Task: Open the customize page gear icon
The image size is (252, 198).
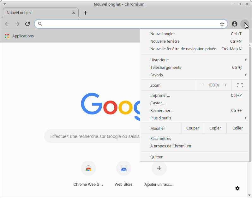Action: click(x=237, y=188)
